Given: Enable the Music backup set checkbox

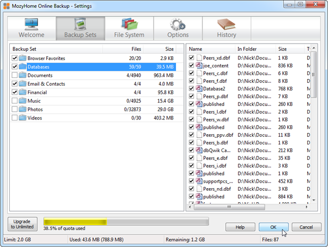Looking at the screenshot, I should [x=15, y=101].
